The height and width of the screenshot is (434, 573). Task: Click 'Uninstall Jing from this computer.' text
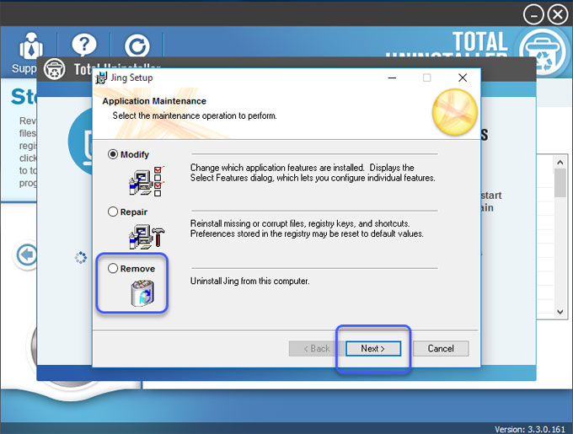click(x=249, y=281)
